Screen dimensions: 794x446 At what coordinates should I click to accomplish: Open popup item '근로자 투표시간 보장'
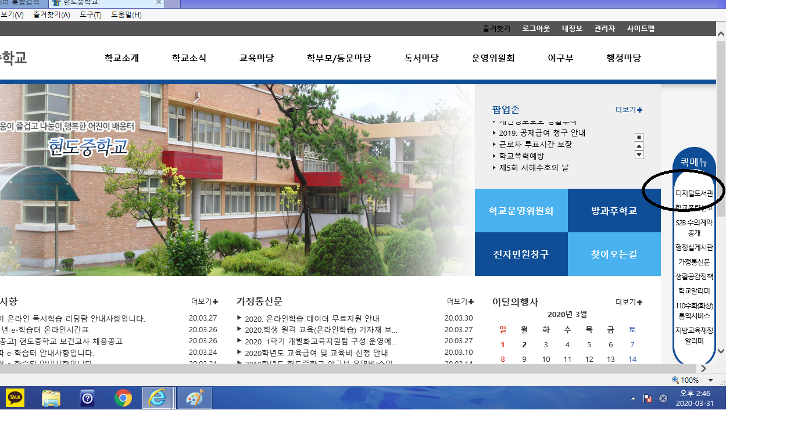535,144
